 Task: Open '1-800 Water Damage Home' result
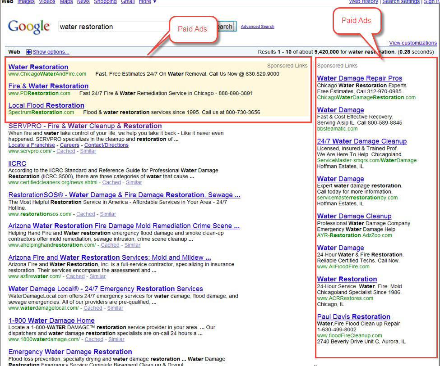pyautogui.click(x=51, y=321)
